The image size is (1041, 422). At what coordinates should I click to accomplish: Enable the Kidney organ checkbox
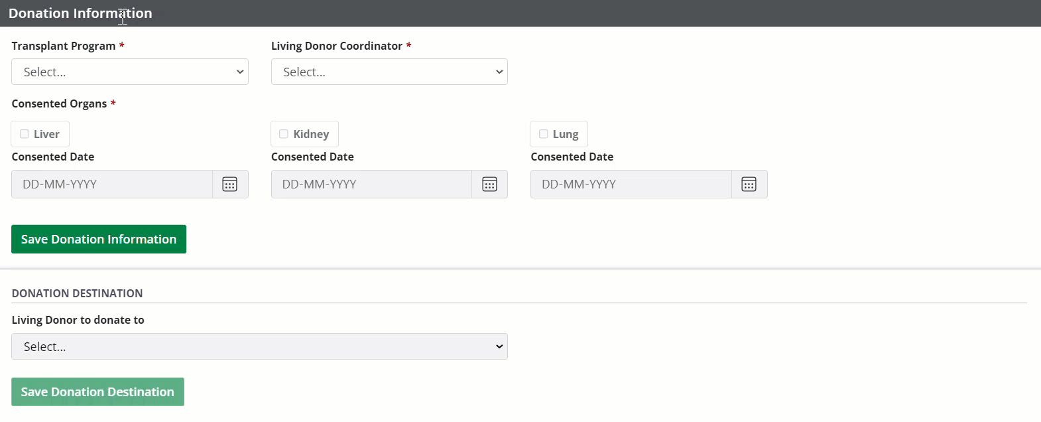[284, 134]
